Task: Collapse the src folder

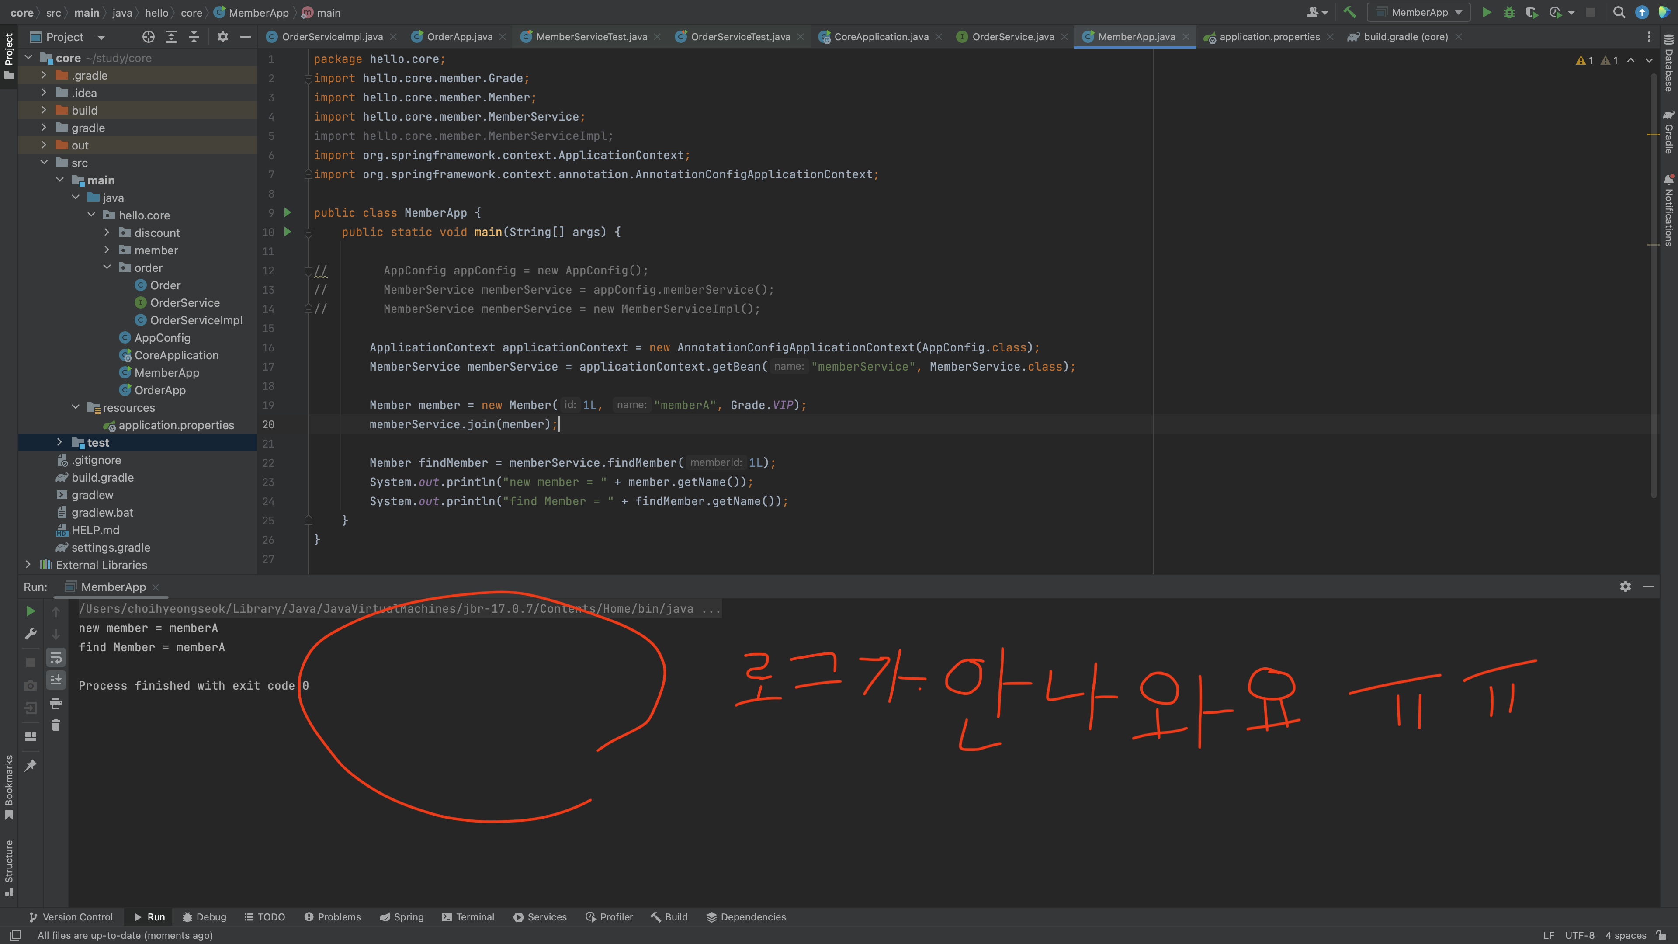Action: pyautogui.click(x=44, y=162)
